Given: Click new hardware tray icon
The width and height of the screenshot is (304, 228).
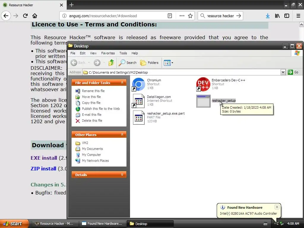Looking at the screenshot, I should pyautogui.click(x=282, y=224).
